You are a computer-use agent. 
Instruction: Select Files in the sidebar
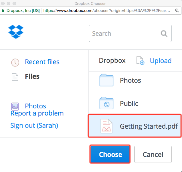32,76
